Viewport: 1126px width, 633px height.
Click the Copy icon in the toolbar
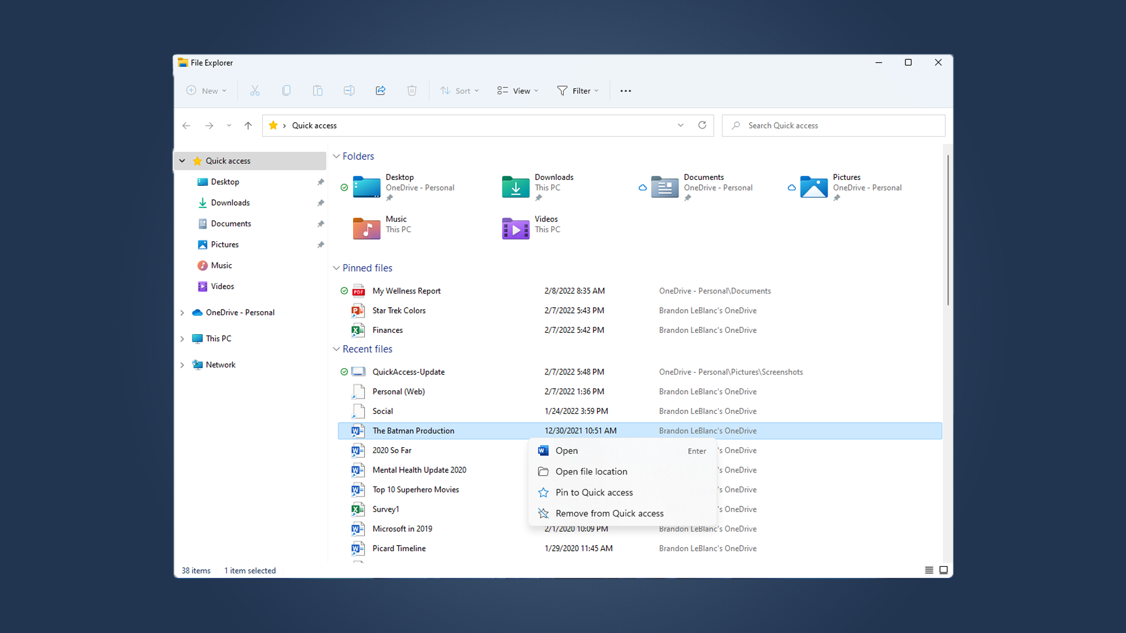[286, 90]
